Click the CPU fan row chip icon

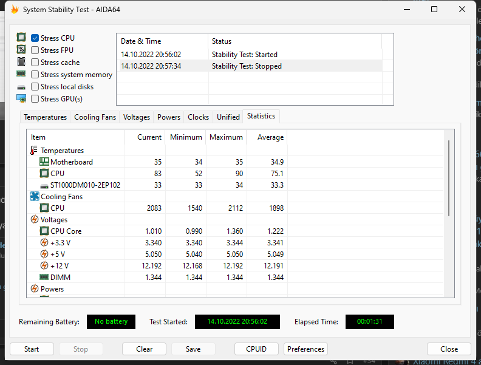44,208
